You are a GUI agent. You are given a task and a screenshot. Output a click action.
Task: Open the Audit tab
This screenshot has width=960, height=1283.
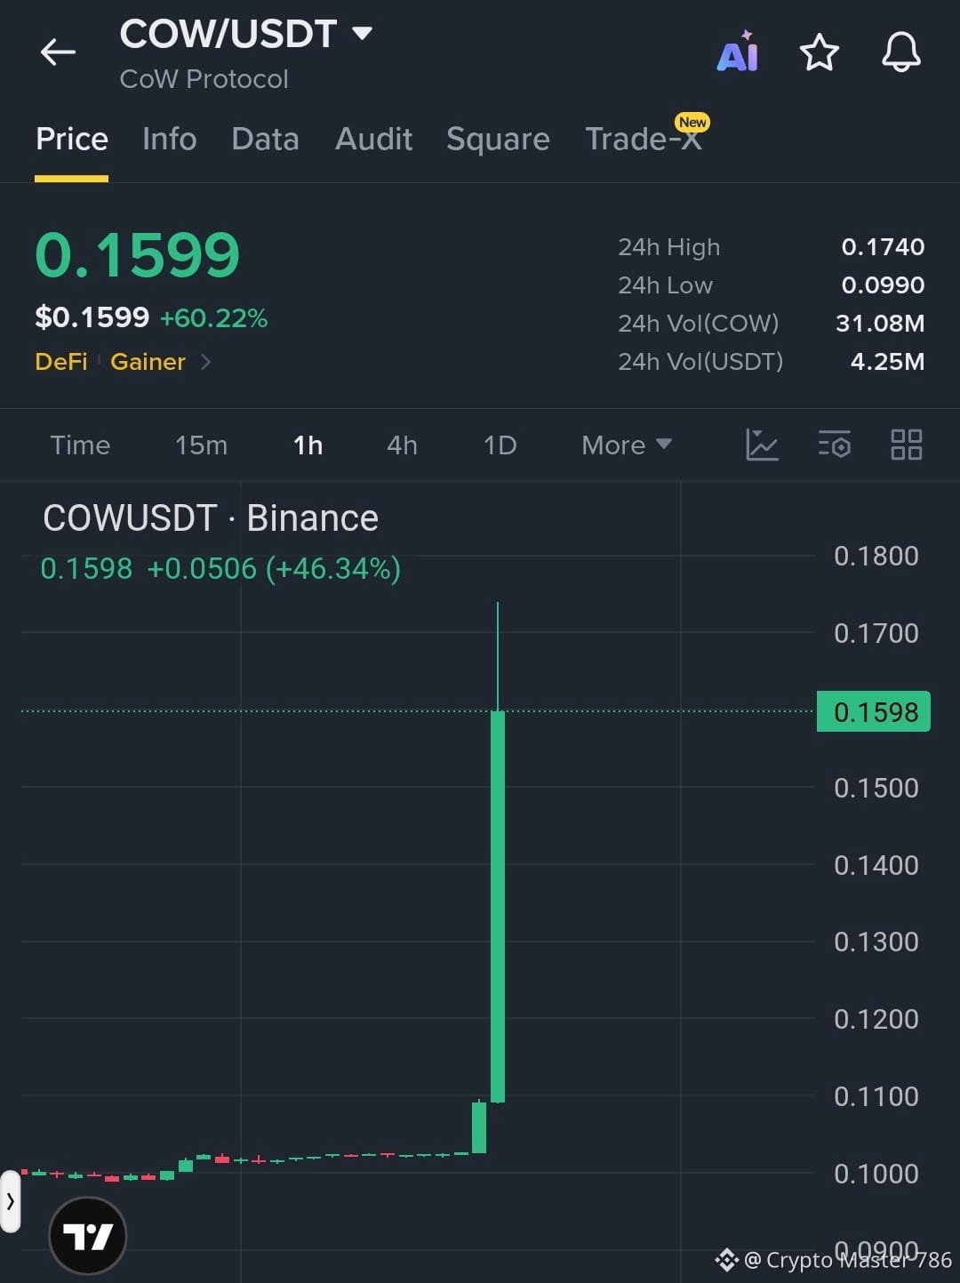pyautogui.click(x=373, y=140)
